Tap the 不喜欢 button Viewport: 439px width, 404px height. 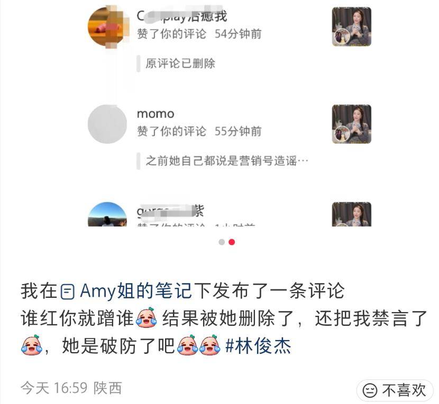(395, 390)
